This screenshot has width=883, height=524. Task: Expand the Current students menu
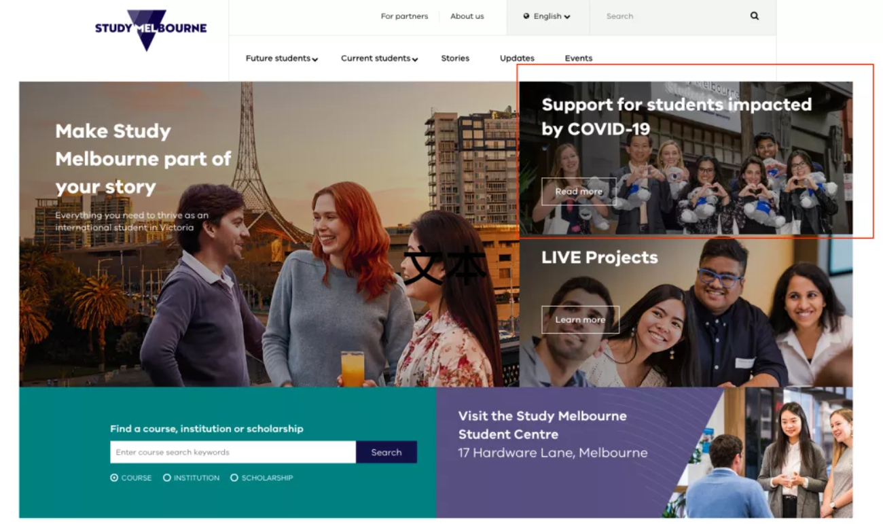tap(380, 58)
